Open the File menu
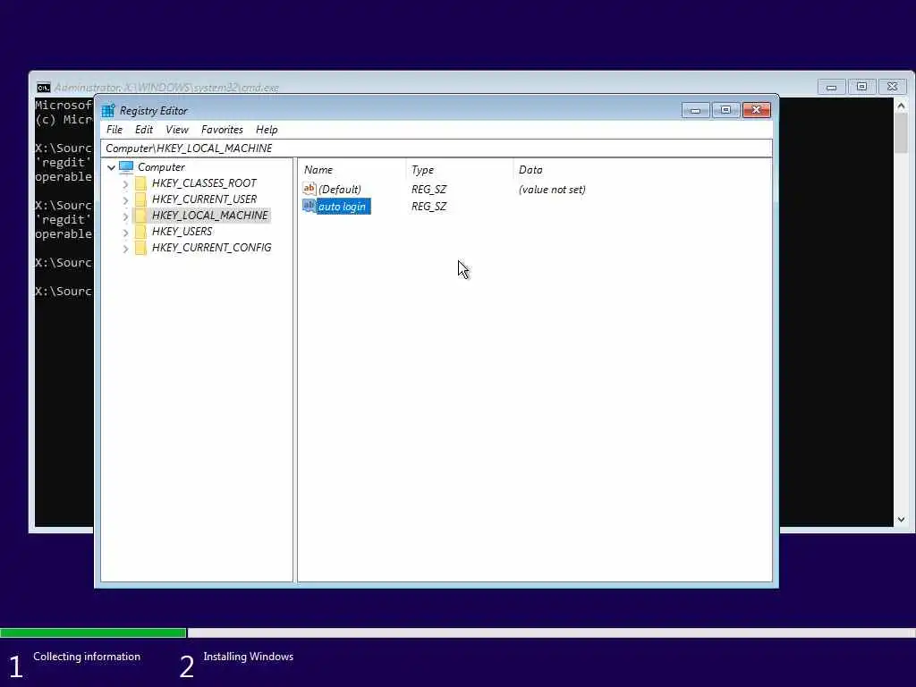916x687 pixels. tap(114, 130)
